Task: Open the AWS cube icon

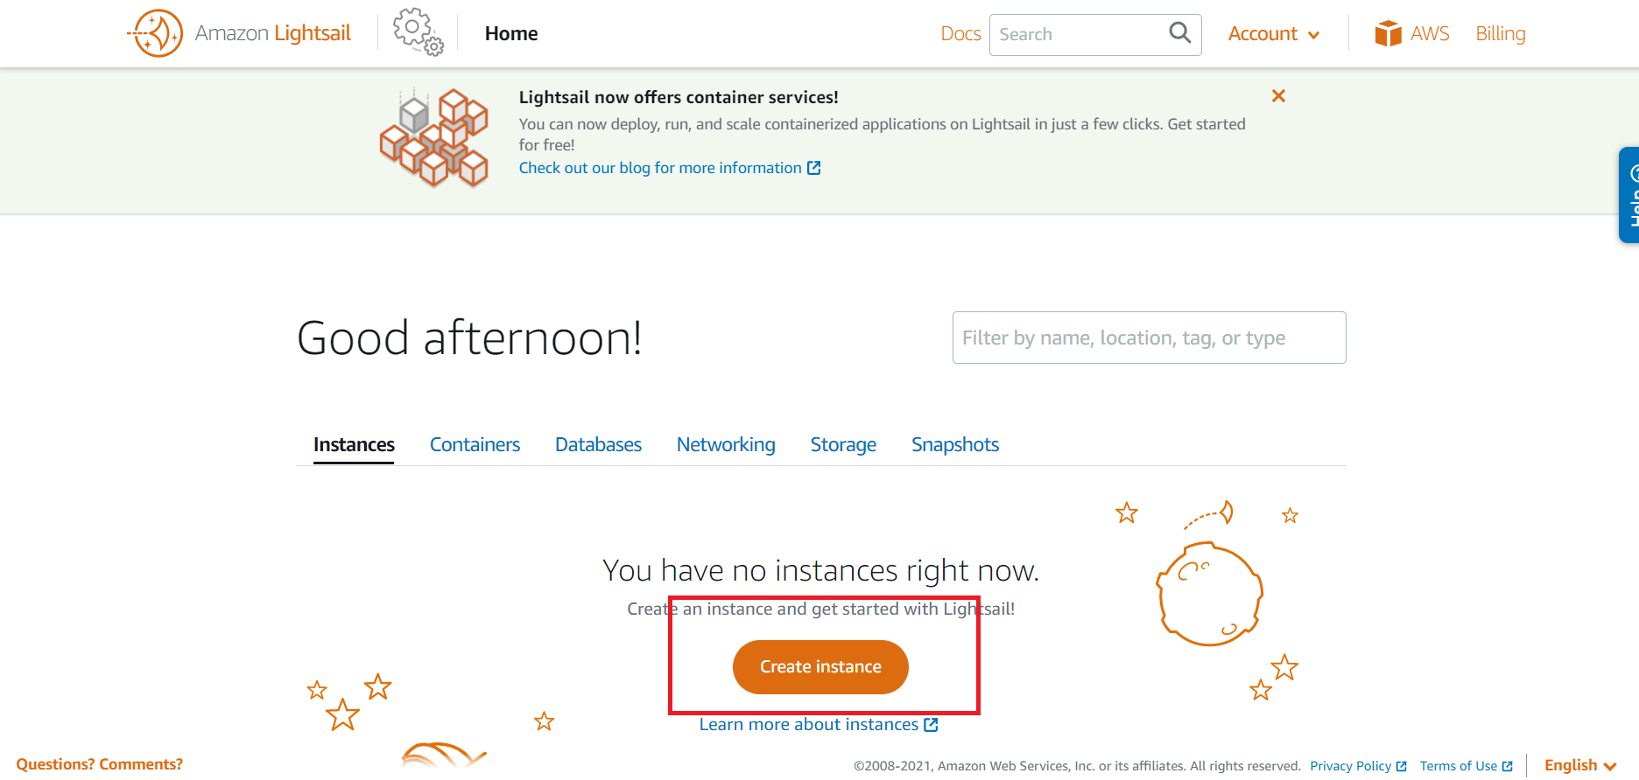Action: (x=1388, y=33)
